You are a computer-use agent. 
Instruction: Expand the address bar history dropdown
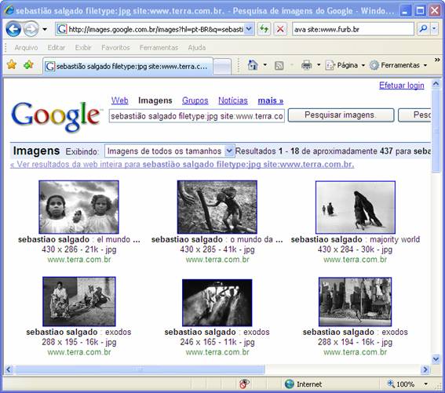pyautogui.click(x=249, y=29)
